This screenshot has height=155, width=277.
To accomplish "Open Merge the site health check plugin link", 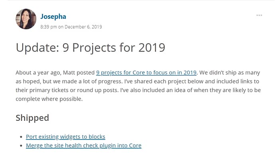I will 84,145.
